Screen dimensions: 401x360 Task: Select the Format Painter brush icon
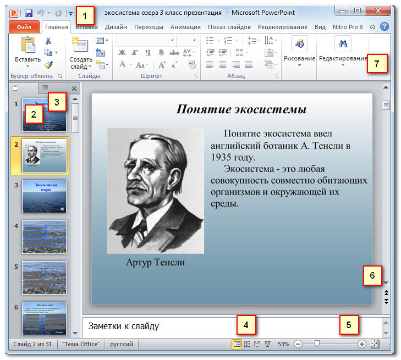pyautogui.click(x=48, y=64)
